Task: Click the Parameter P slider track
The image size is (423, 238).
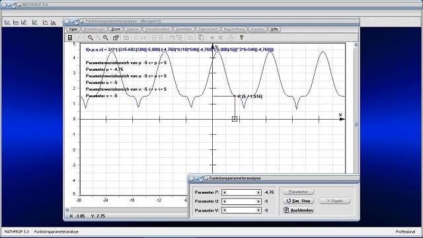Action: click(x=241, y=192)
